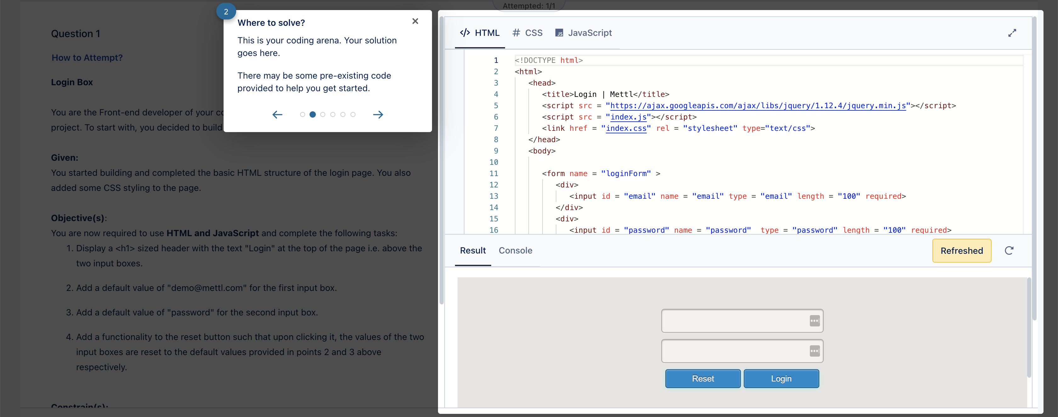Switch to the JavaScript editor tab
Screen dimensions: 1058x417
click(x=583, y=33)
